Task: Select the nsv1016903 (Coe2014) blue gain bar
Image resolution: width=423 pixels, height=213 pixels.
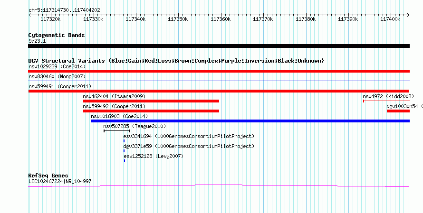Action: click(250, 121)
